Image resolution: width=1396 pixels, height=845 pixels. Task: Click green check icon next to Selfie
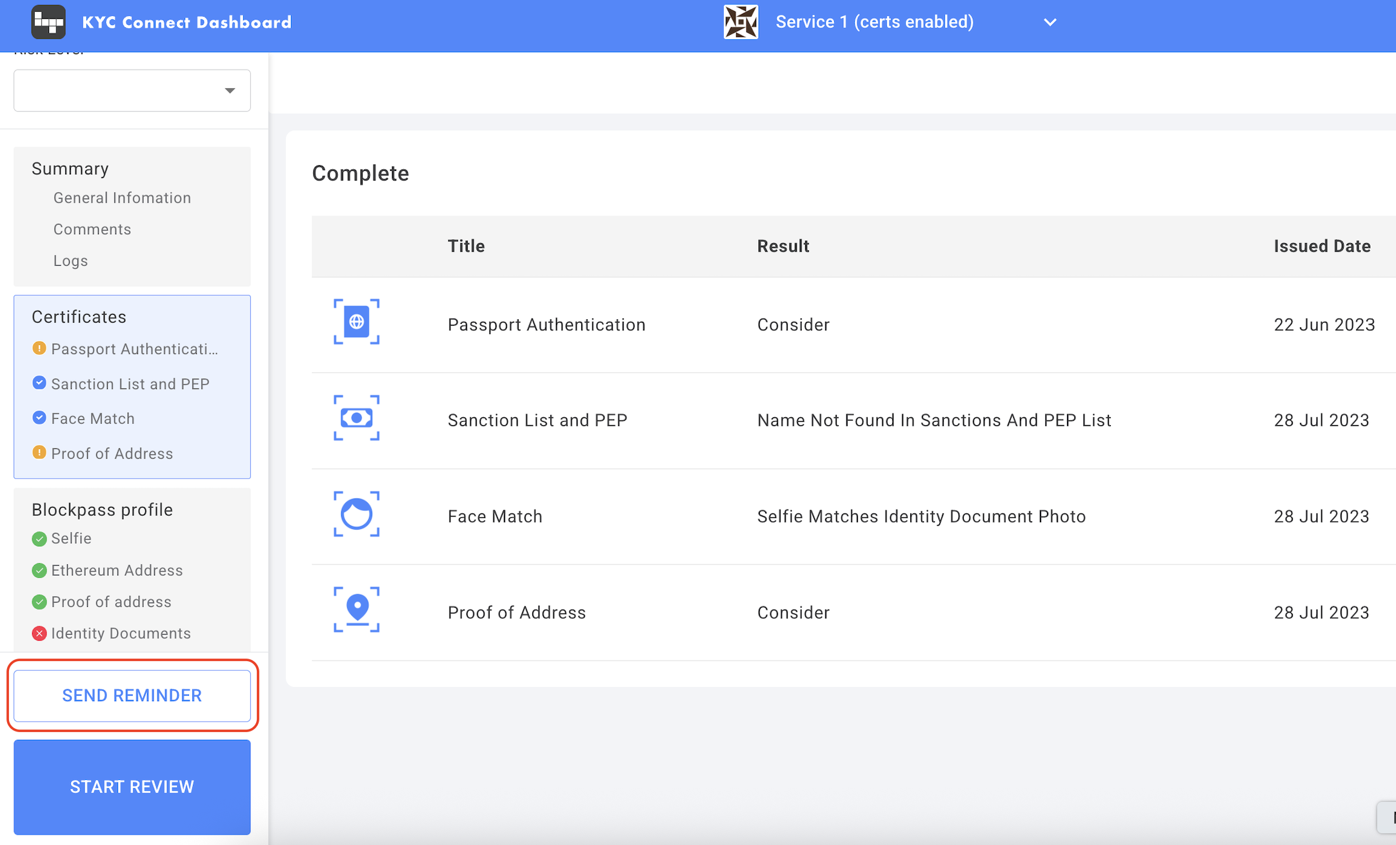(x=39, y=539)
